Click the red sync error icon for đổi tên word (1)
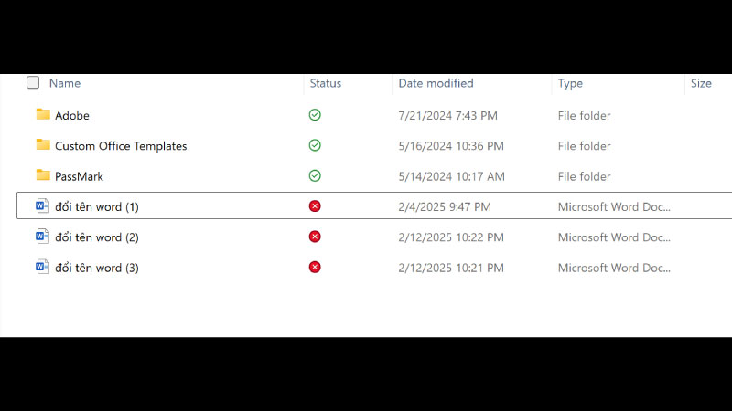Image resolution: width=732 pixels, height=411 pixels. [x=315, y=206]
